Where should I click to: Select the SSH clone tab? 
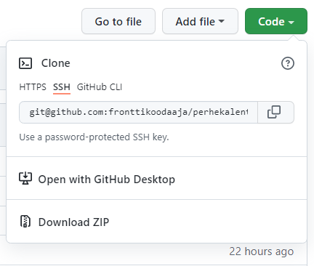(x=62, y=87)
